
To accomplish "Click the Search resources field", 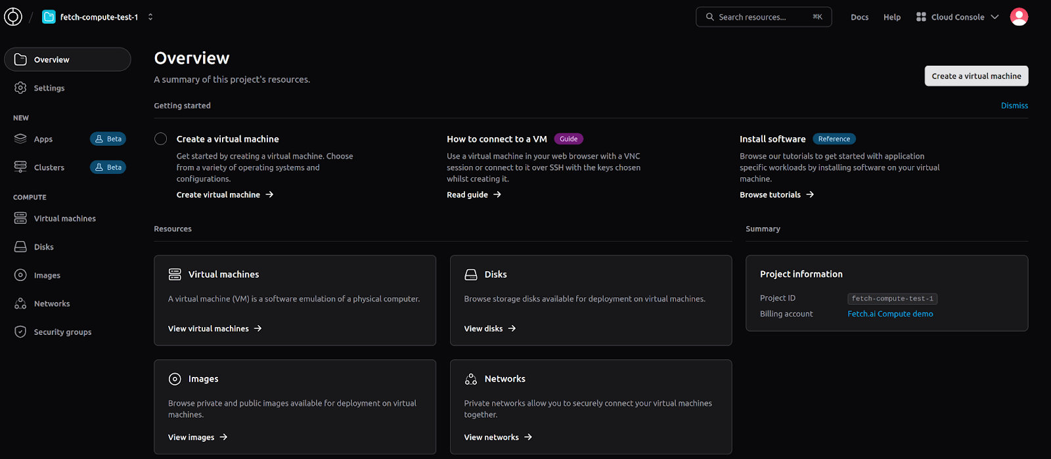I will pos(763,17).
